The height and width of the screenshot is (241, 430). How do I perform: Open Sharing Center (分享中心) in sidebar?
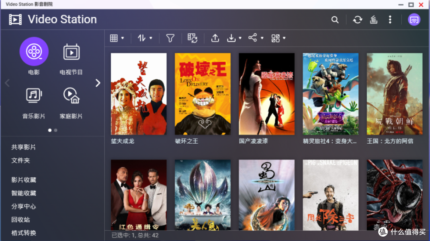[23, 206]
